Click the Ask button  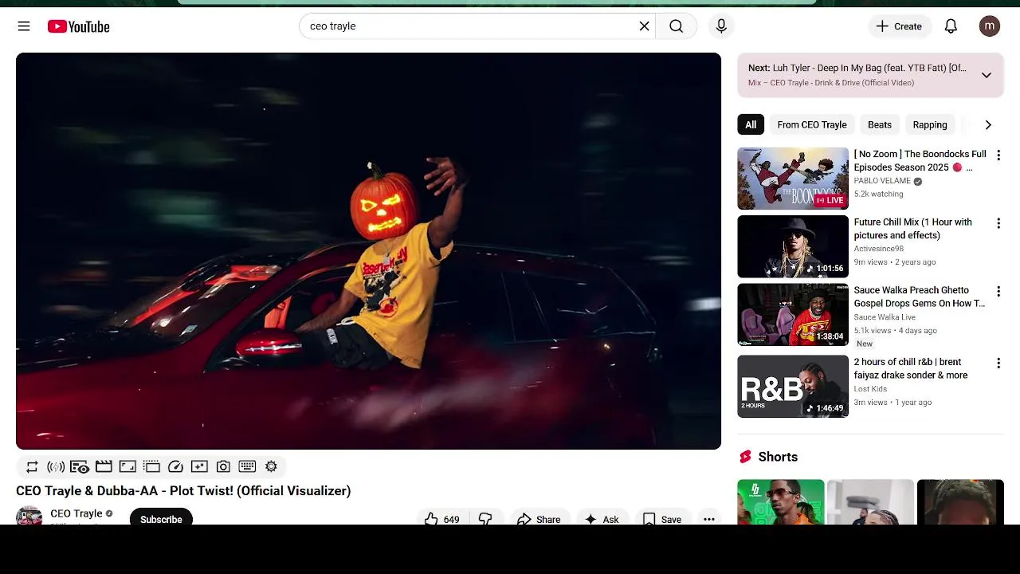[602, 518]
